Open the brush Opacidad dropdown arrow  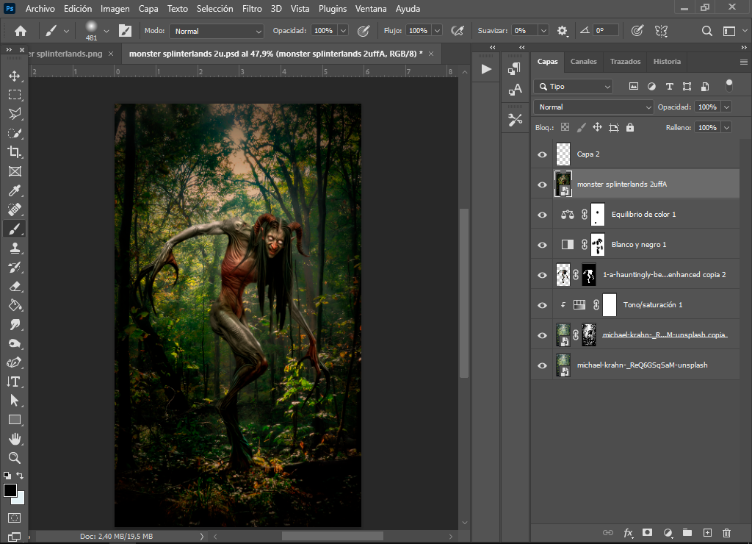[x=344, y=31]
